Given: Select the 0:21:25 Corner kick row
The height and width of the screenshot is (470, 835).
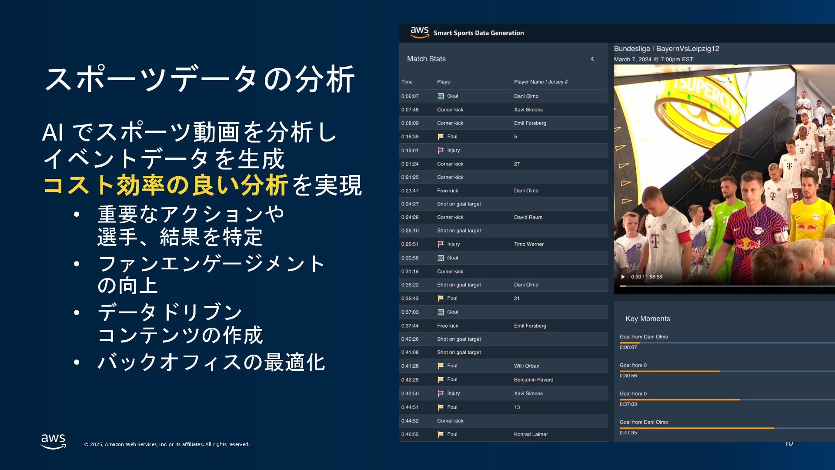Looking at the screenshot, I should pyautogui.click(x=504, y=177).
